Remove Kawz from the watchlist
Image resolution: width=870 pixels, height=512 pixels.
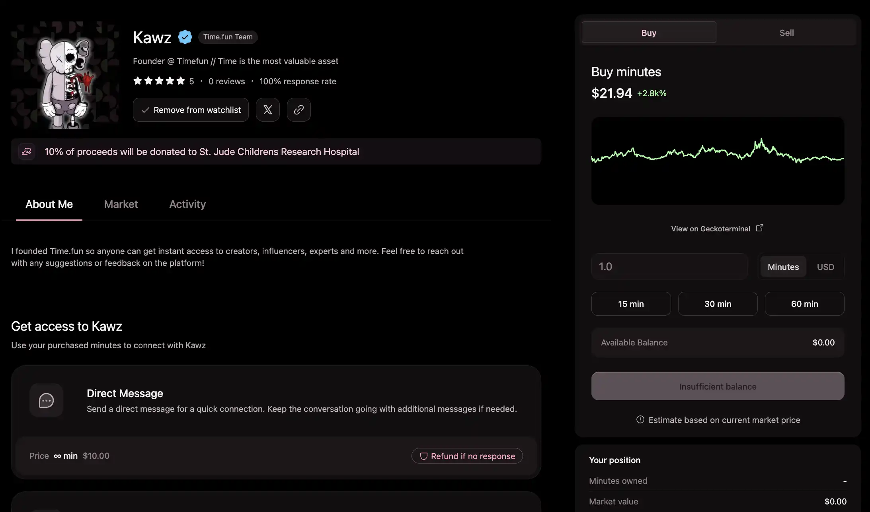click(x=191, y=110)
